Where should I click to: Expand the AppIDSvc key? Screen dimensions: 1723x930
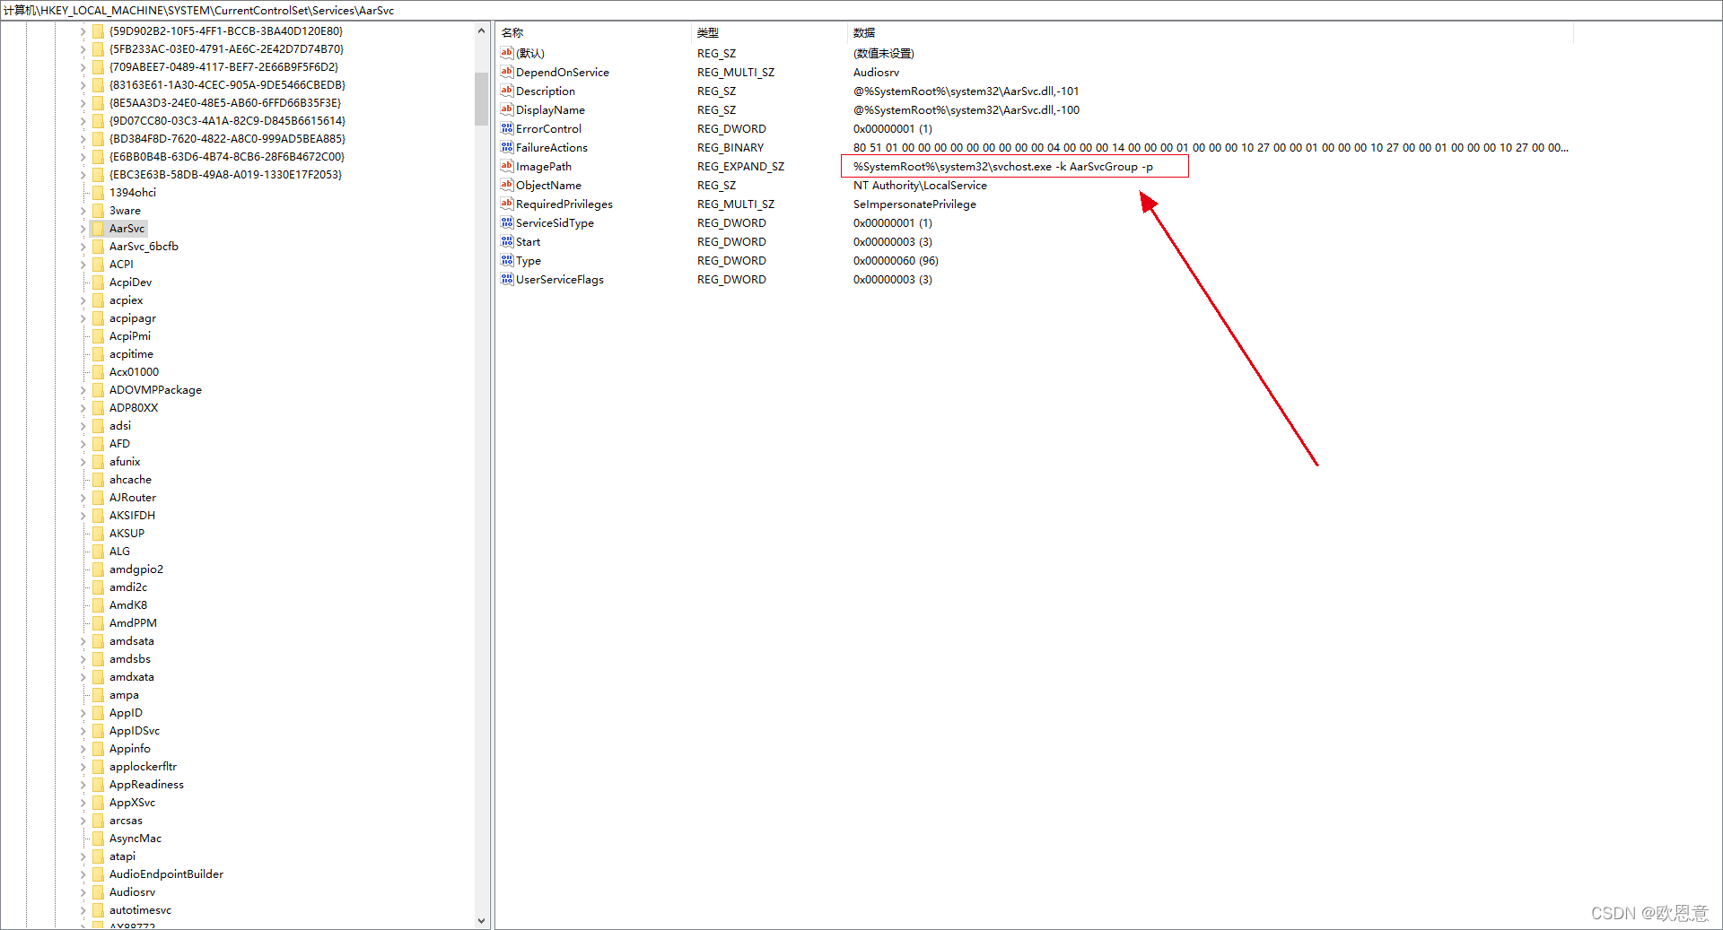(x=83, y=731)
